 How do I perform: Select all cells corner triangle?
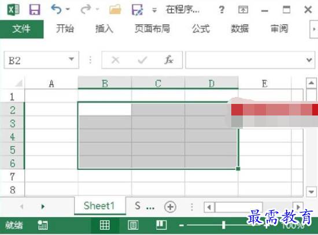point(19,83)
